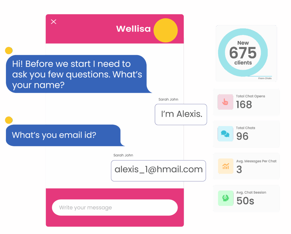Select the 'I'm Alexis.' reply bubble
This screenshot has height=234, width=291.
[181, 114]
